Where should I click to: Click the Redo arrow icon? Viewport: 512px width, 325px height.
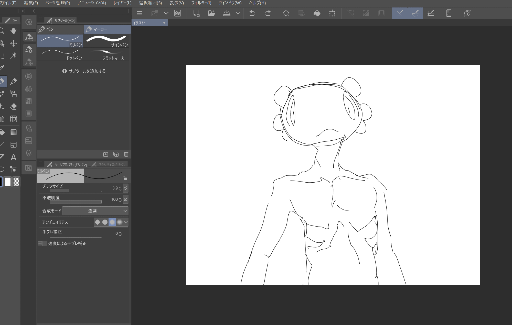[268, 13]
